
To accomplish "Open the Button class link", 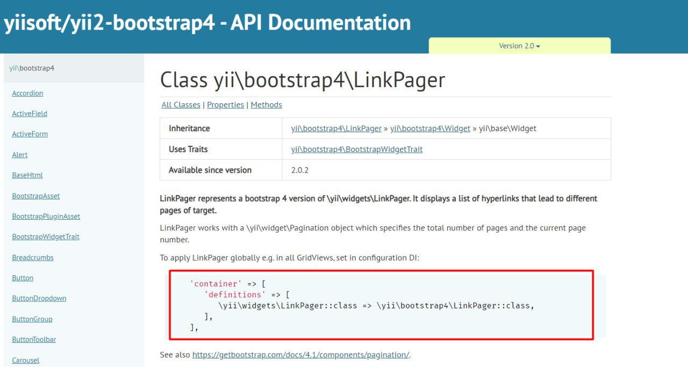I will pos(23,278).
